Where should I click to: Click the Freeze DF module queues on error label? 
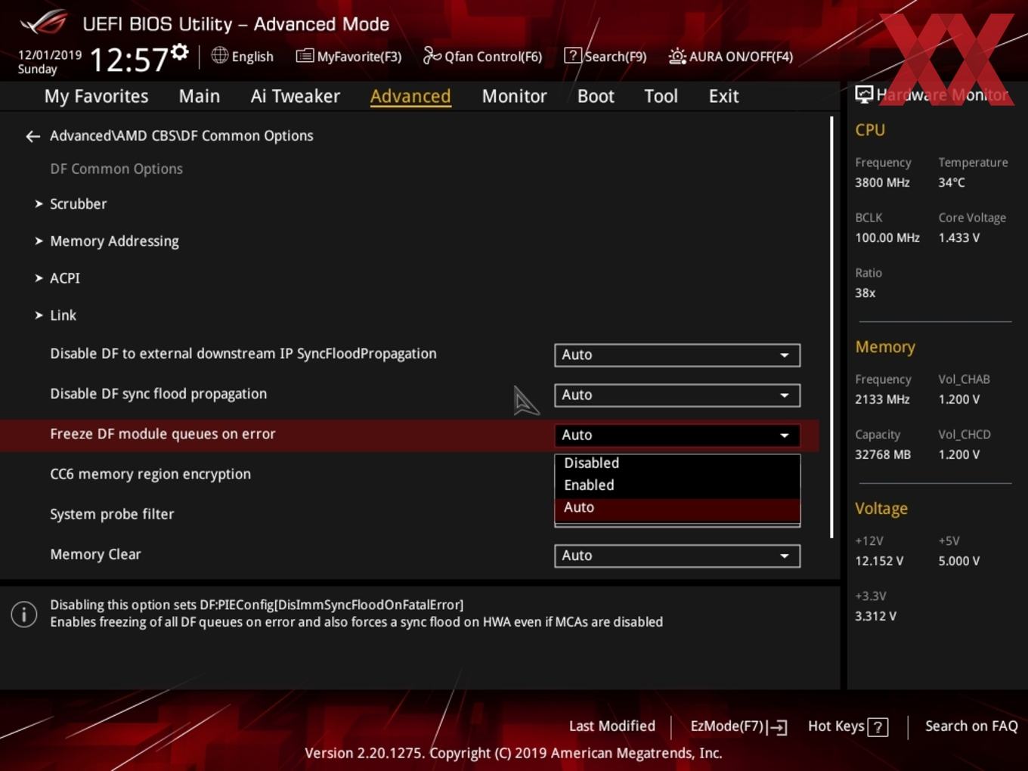pos(163,434)
